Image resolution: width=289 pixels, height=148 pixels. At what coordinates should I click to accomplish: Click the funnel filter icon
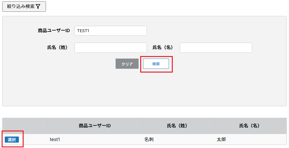tap(38, 6)
